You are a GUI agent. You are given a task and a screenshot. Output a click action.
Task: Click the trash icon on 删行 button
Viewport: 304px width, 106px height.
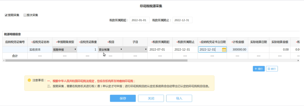pyautogui.click(x=269, y=69)
